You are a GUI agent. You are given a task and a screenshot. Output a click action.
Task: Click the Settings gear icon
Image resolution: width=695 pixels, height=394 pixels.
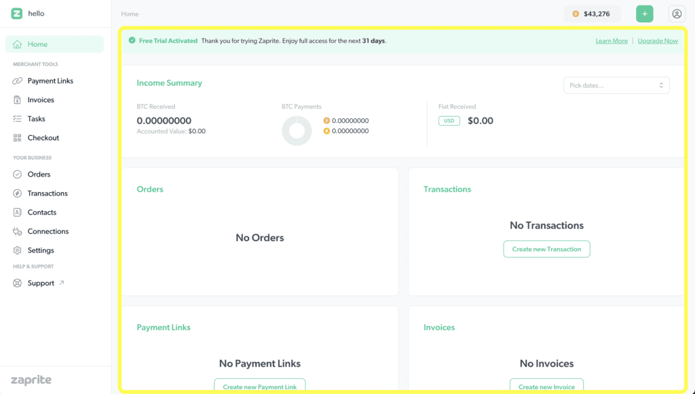[18, 251]
